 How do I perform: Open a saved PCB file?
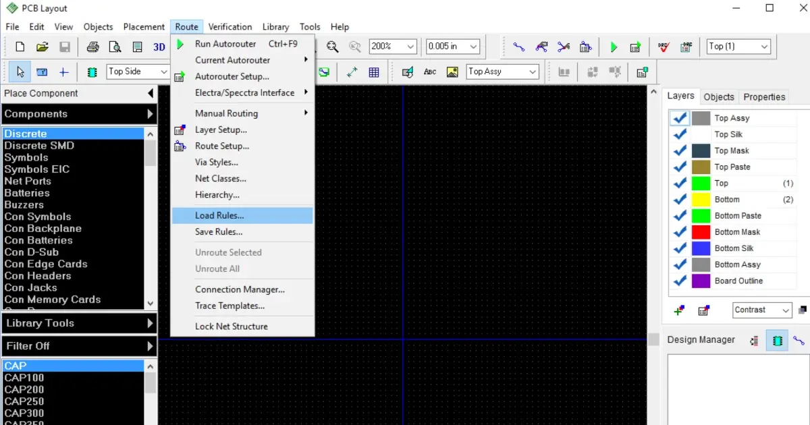pyautogui.click(x=42, y=47)
